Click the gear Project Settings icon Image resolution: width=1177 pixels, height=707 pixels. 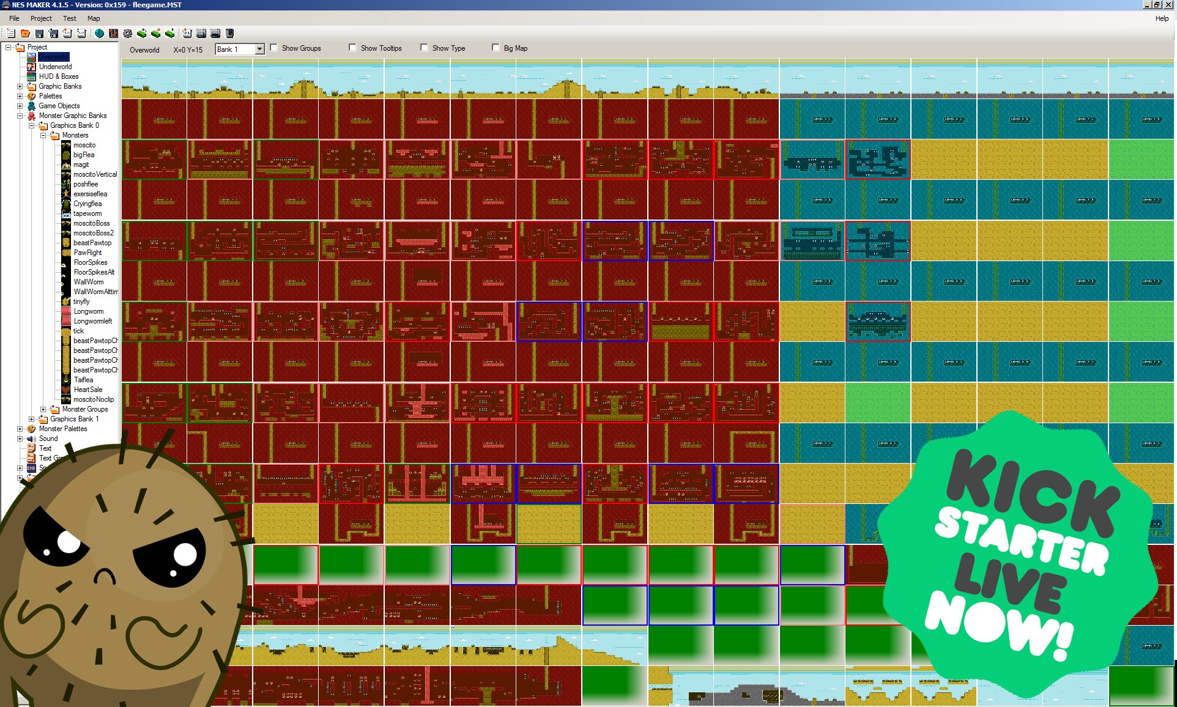(x=127, y=34)
